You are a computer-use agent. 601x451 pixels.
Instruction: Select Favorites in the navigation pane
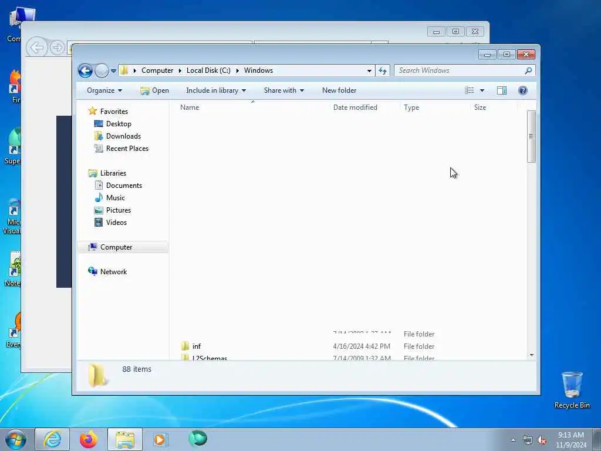pyautogui.click(x=114, y=111)
